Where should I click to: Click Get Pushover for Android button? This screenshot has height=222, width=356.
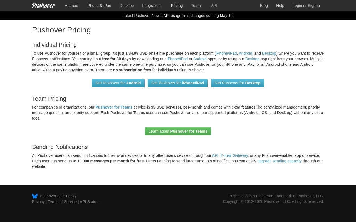pos(118,83)
